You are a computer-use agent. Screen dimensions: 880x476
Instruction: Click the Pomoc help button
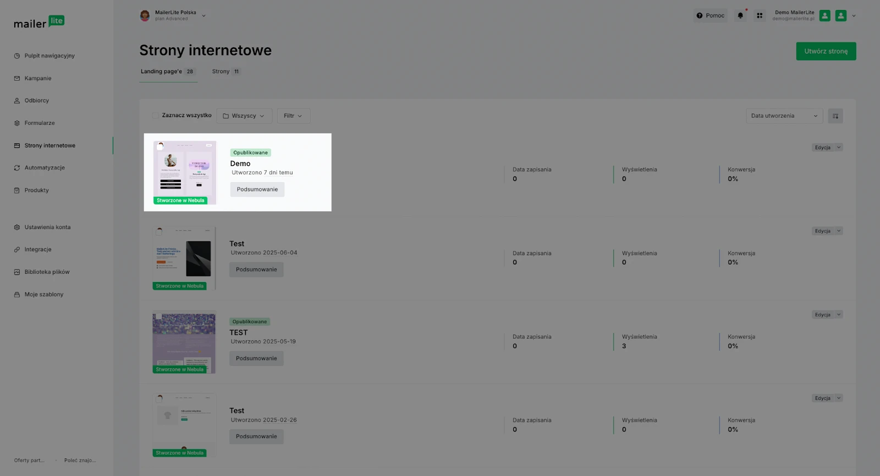(711, 15)
